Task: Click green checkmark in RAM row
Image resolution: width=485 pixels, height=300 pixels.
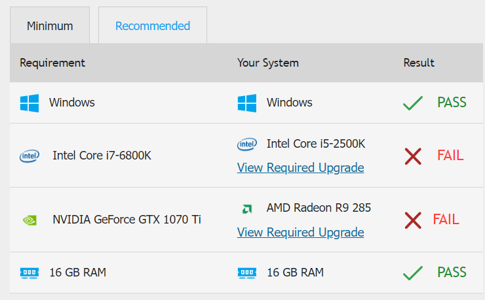Action: pyautogui.click(x=413, y=273)
